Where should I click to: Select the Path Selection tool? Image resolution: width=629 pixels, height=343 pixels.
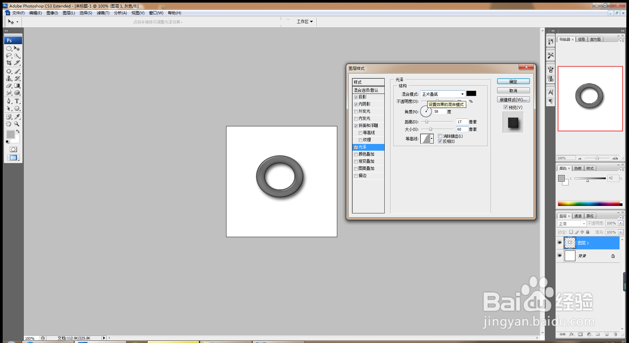(9, 108)
